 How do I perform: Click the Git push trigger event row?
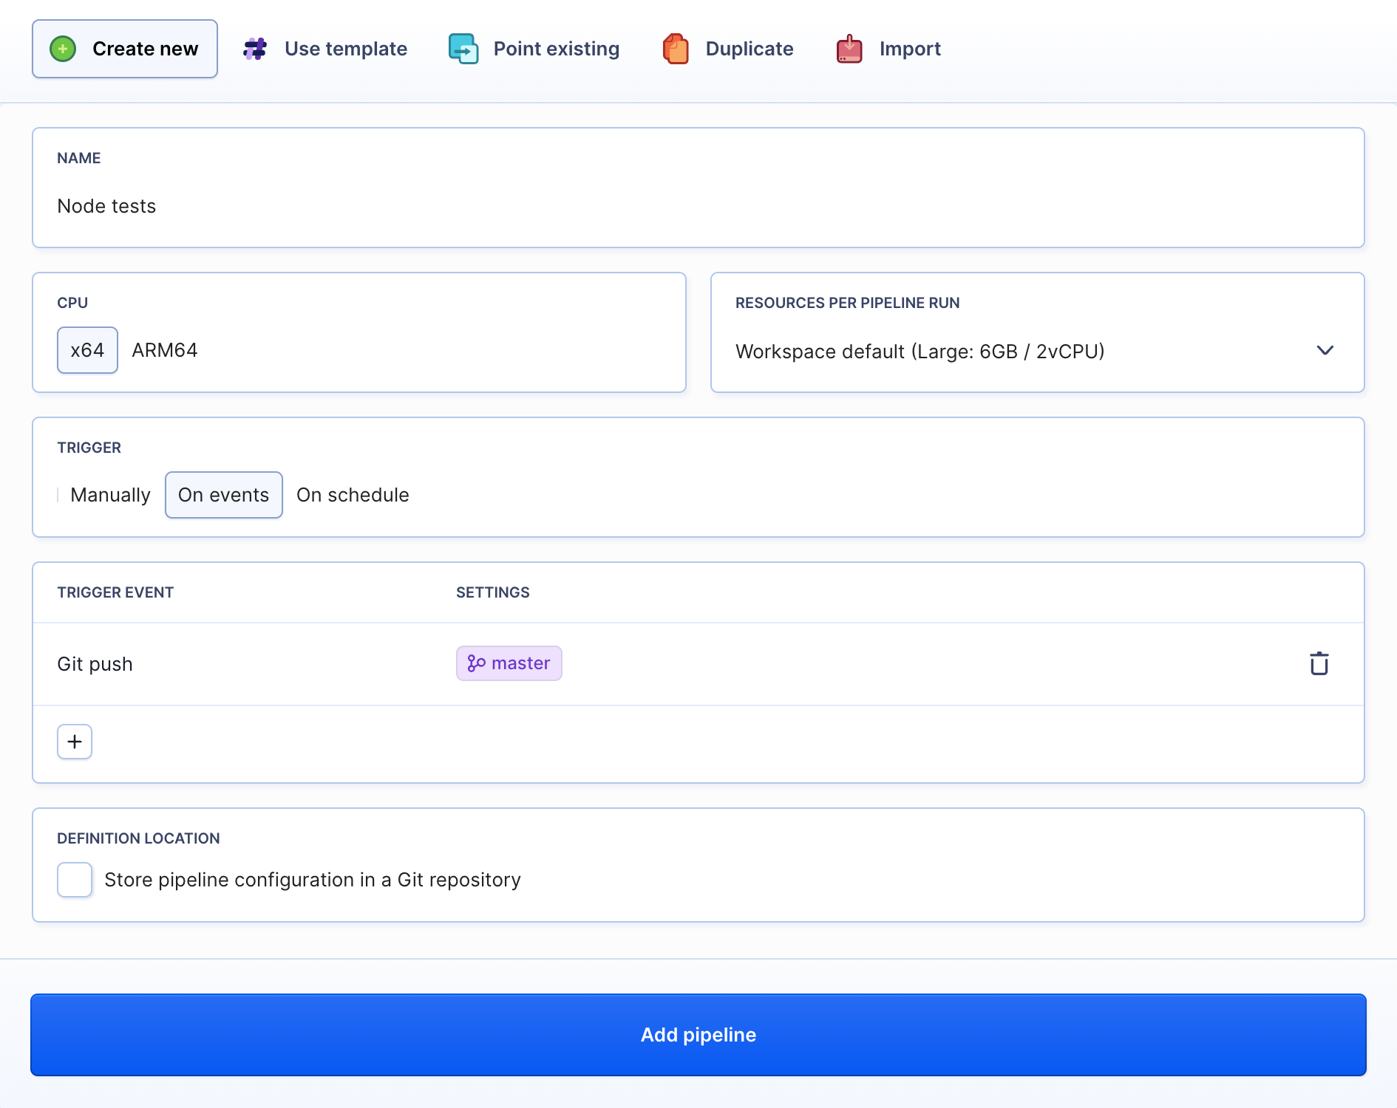(698, 664)
